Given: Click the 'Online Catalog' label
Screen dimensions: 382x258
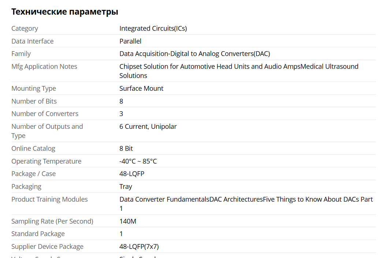Looking at the screenshot, I should 33,149.
